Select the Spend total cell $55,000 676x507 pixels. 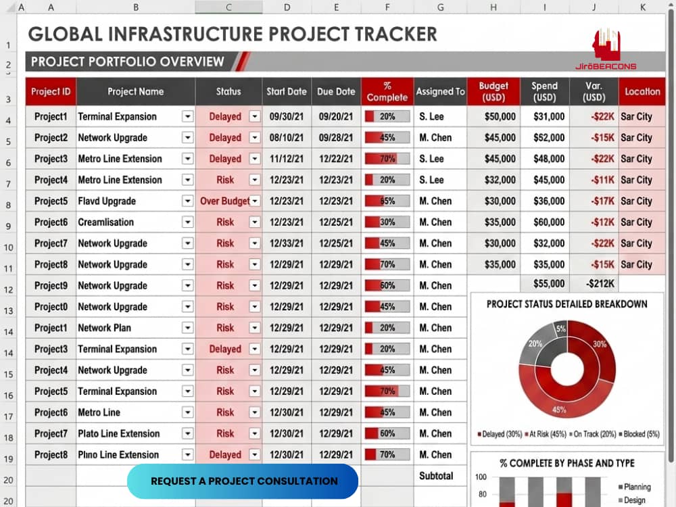click(x=545, y=284)
